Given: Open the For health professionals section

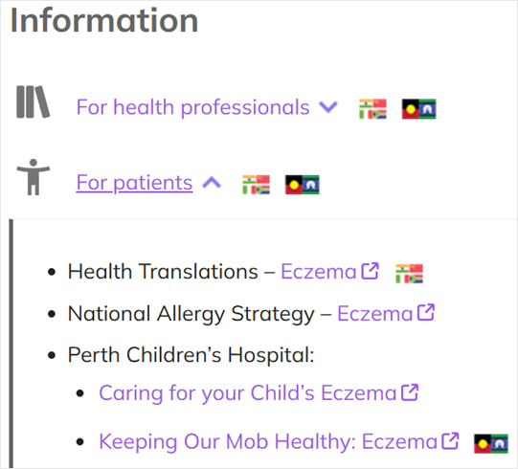Looking at the screenshot, I should pos(192,107).
